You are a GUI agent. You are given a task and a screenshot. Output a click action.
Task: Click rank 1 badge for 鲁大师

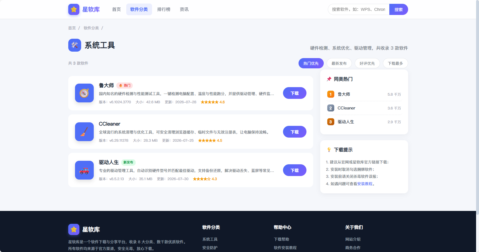pos(331,94)
